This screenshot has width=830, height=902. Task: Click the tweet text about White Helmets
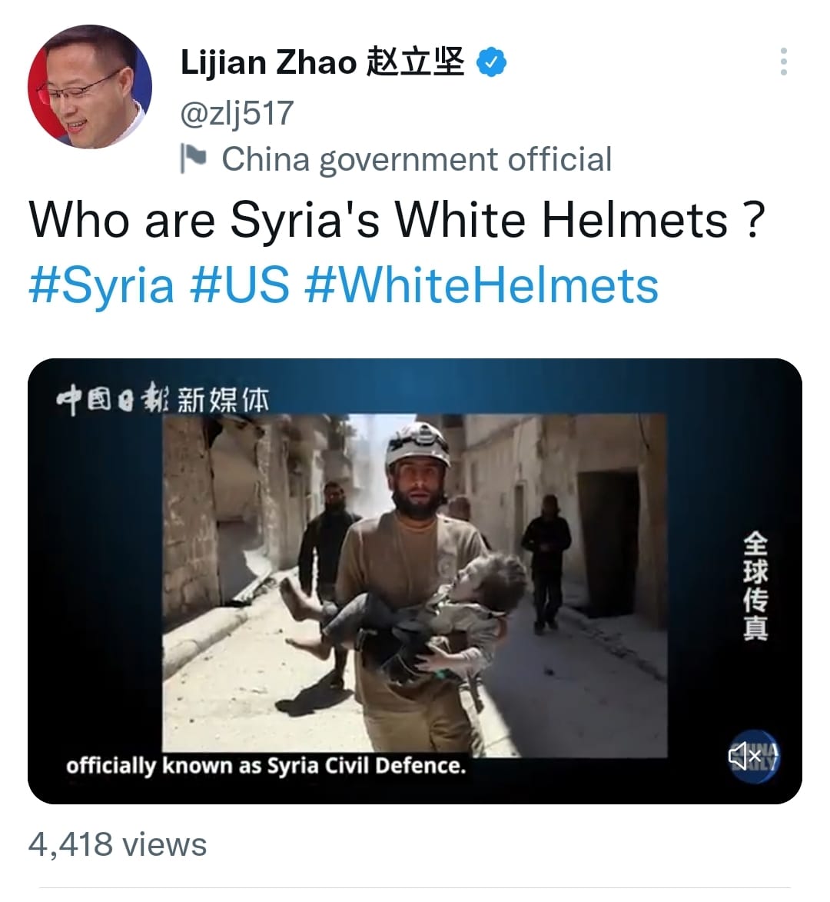tap(397, 221)
